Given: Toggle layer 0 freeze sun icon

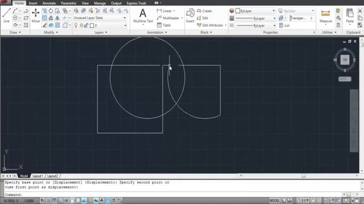Looking at the screenshot, I should coord(81,25).
